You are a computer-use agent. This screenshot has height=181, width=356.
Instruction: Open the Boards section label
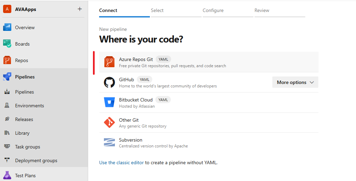pos(22,44)
